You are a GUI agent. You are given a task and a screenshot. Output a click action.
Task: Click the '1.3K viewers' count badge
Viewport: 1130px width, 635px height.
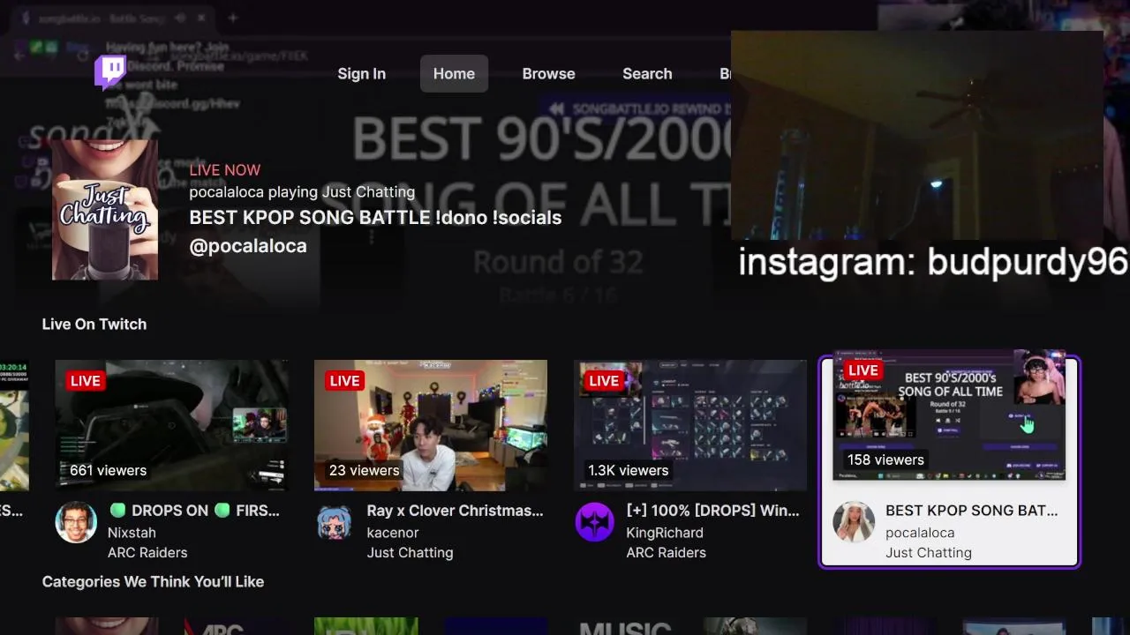(629, 471)
